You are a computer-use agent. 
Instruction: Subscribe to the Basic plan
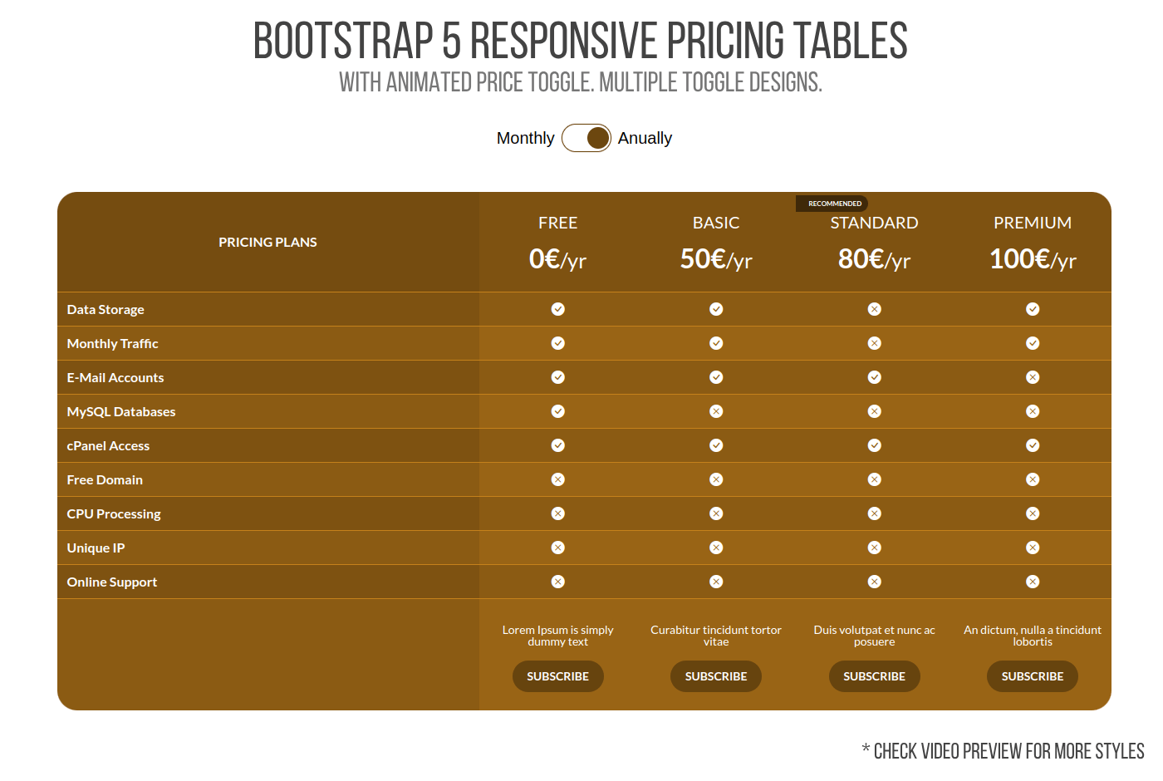(716, 676)
